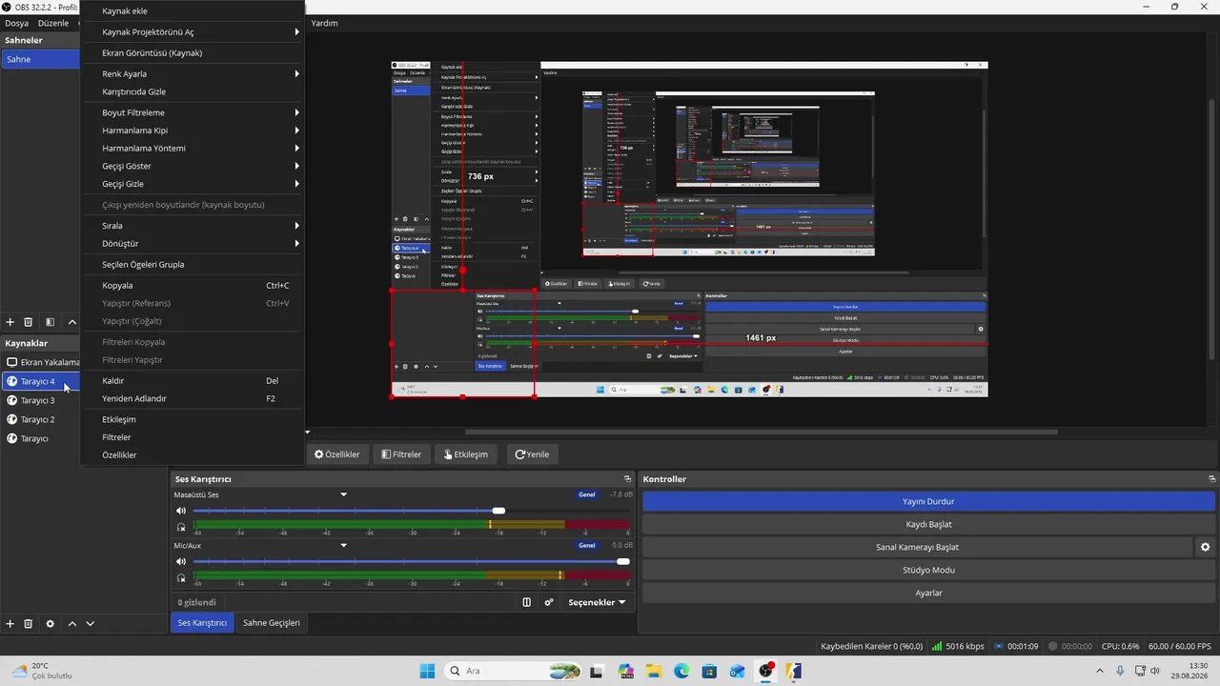Open advanced audio properties gears icon
This screenshot has height=686, width=1220.
[549, 602]
